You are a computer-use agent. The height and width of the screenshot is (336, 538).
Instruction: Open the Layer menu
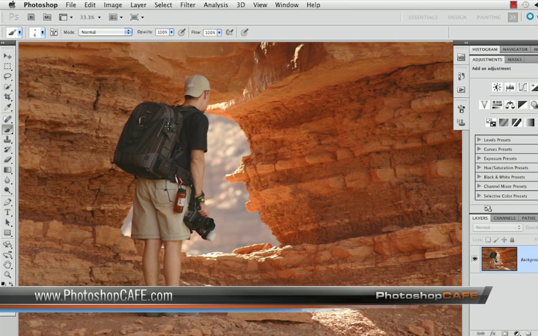138,5
